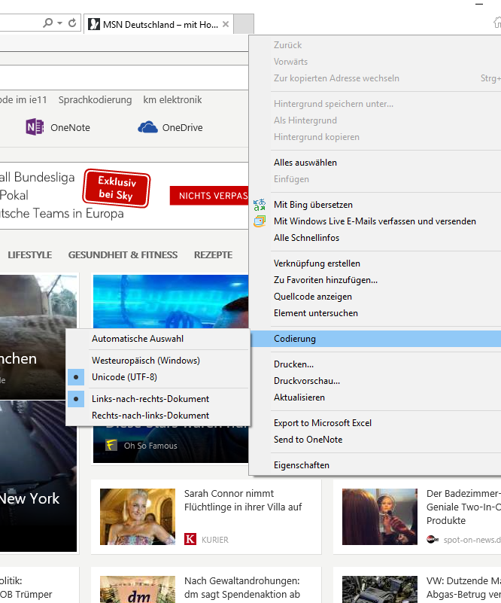
Task: Close the MSN Deutschland tab
Action: click(x=226, y=24)
